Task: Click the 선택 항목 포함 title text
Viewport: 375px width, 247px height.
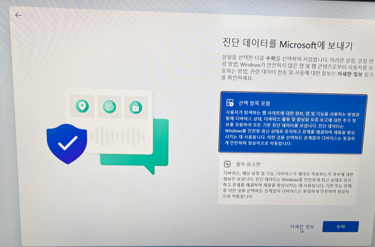Action: pyautogui.click(x=254, y=103)
